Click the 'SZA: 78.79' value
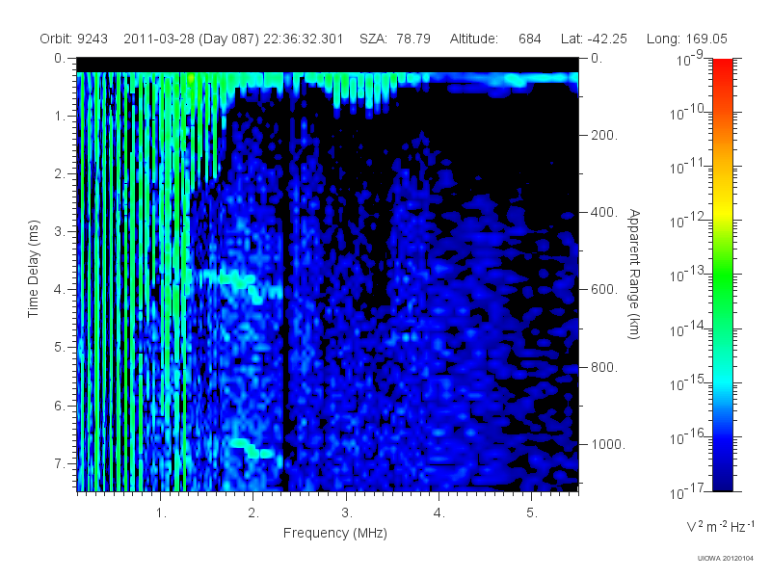The image size is (771, 578). point(395,39)
